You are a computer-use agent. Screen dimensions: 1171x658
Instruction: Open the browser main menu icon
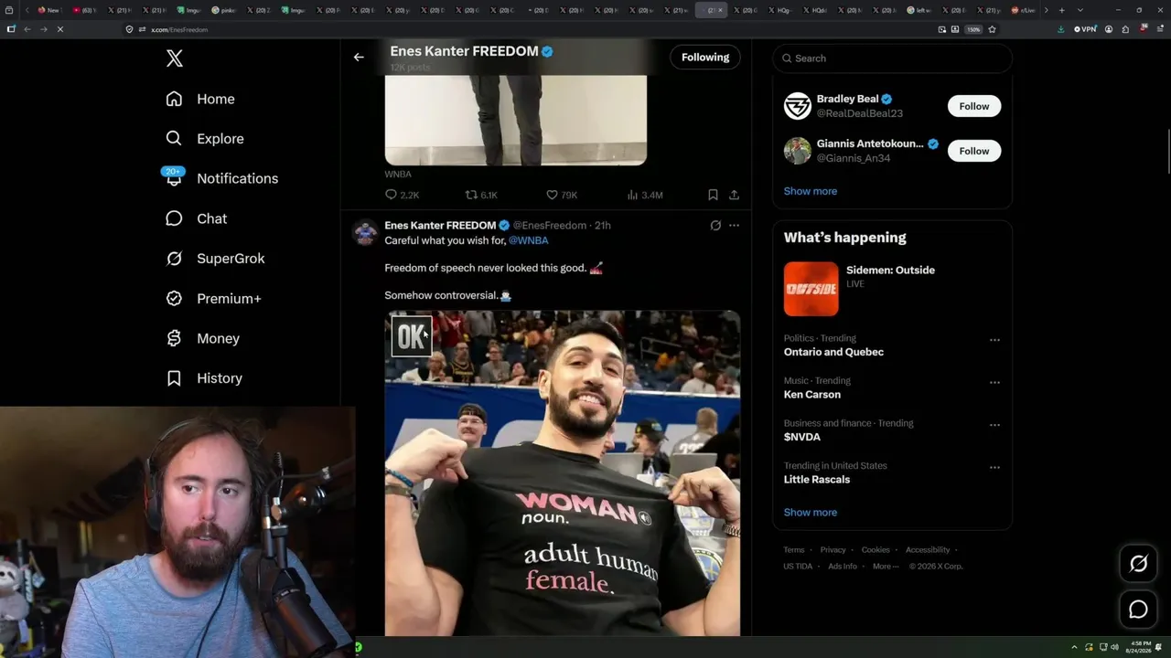click(x=1159, y=29)
